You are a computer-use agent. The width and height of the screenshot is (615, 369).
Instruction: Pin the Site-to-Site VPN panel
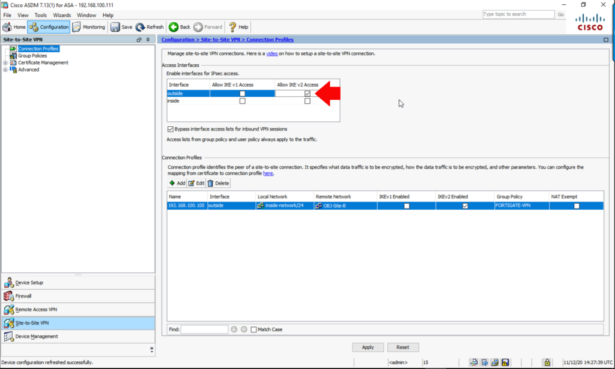[148, 40]
